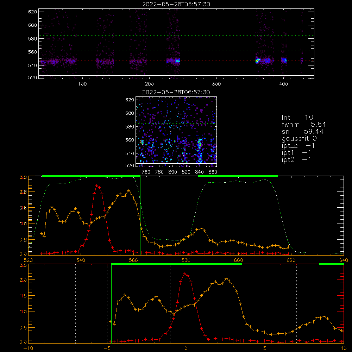Click the bright blob near x=360 in top spectrogram
The width and height of the screenshot is (352, 352).
(x=258, y=61)
